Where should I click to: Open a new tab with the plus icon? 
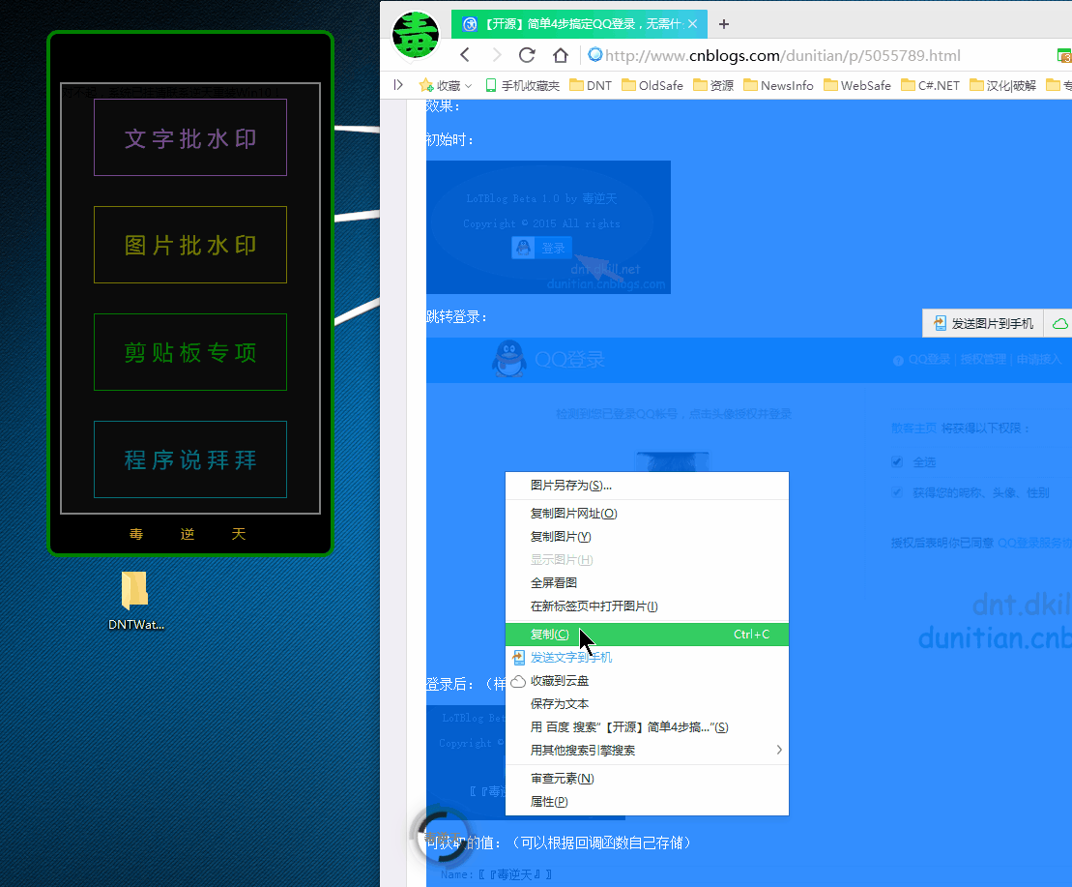(x=724, y=24)
